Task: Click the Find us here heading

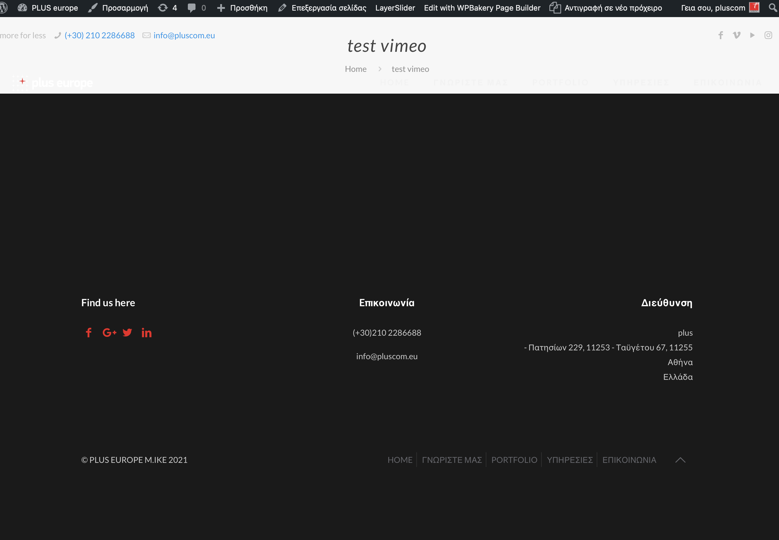Action: [108, 303]
